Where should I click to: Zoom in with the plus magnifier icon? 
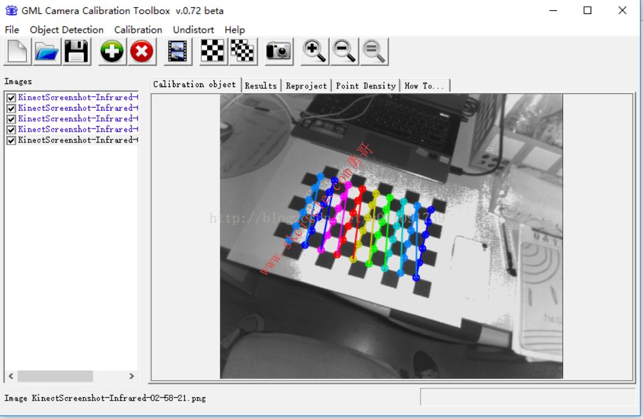pyautogui.click(x=315, y=52)
